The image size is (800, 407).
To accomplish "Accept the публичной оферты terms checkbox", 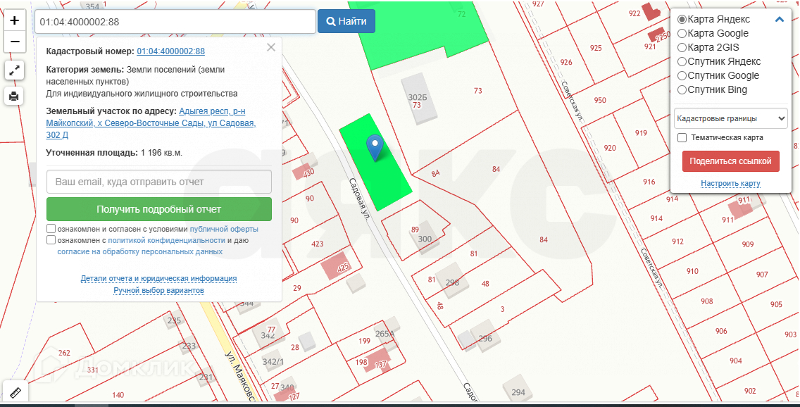I will (x=51, y=229).
